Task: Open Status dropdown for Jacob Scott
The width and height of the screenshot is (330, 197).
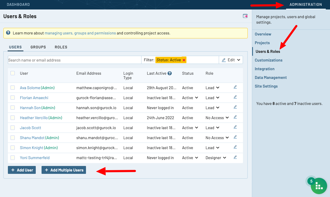Action: [x=190, y=128]
